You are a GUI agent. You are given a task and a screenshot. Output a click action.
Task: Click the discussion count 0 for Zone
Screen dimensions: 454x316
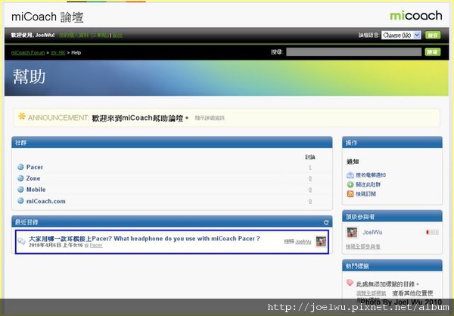click(x=310, y=178)
